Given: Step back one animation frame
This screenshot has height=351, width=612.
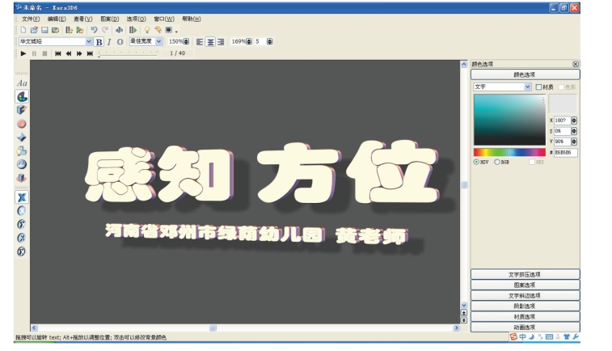Looking at the screenshot, I should tap(68, 53).
